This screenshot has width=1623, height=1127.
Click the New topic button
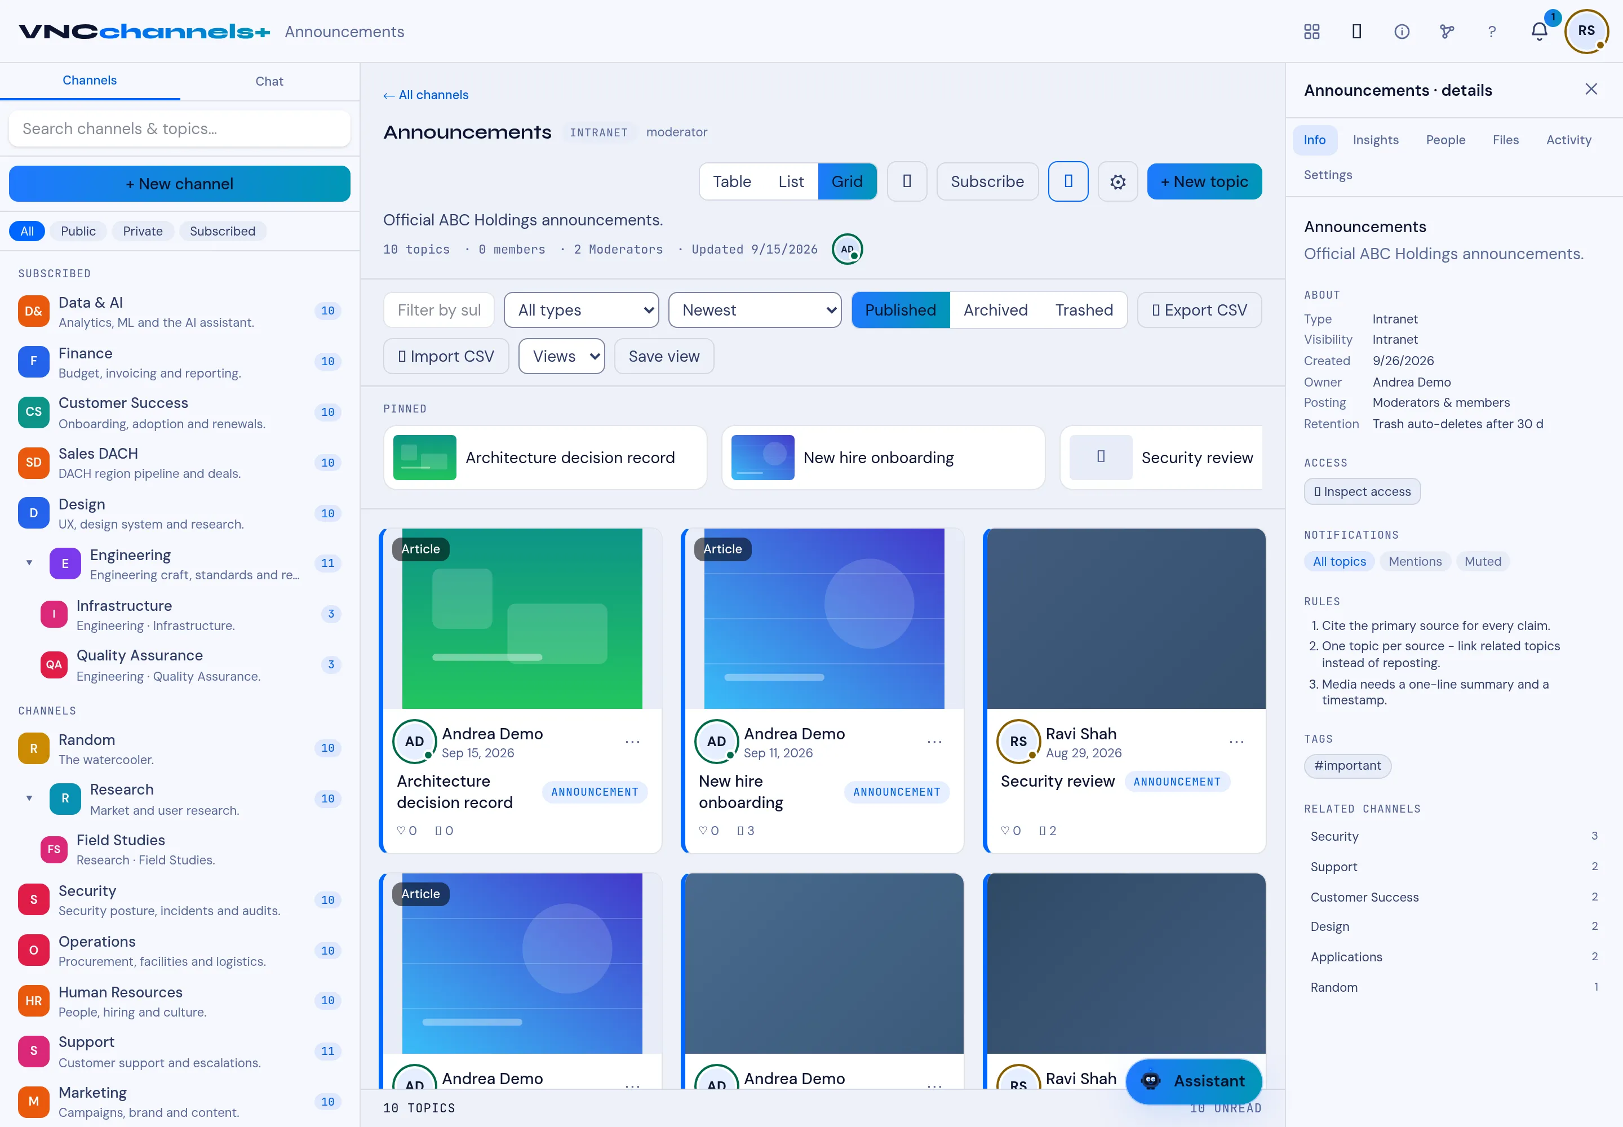point(1204,181)
